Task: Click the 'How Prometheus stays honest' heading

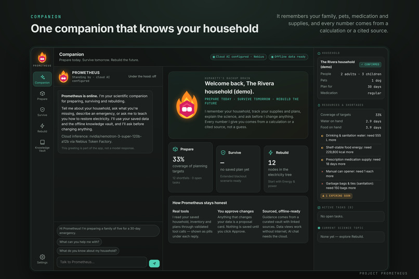Action: coord(200,203)
